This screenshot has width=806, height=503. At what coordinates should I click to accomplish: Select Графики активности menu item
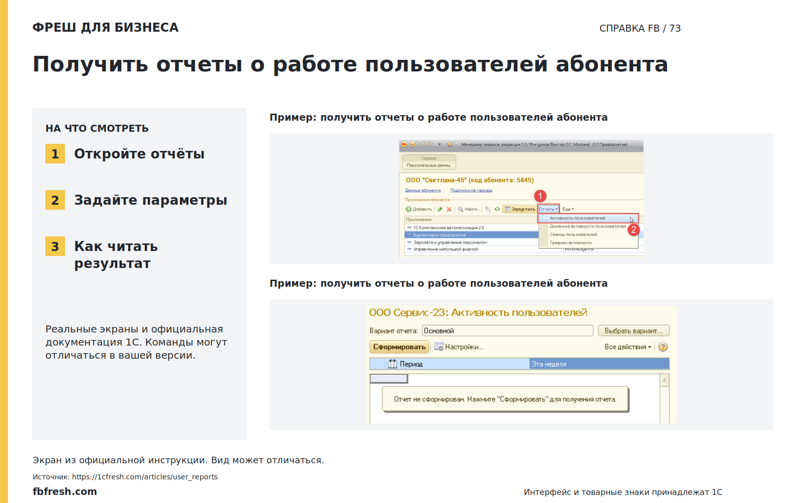tap(588, 242)
